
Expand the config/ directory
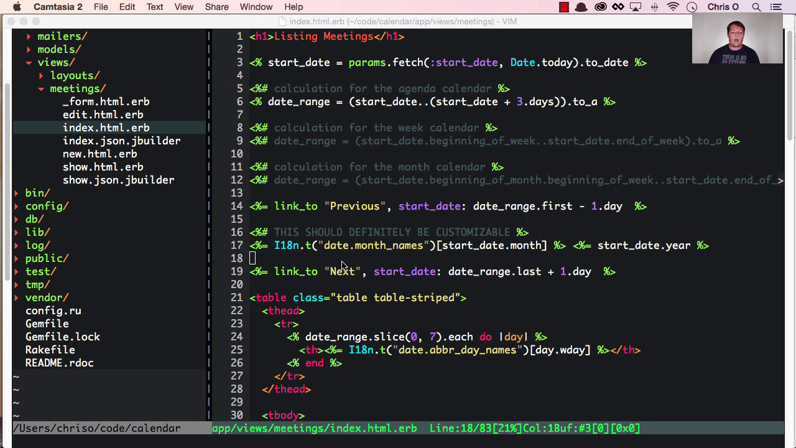pos(16,206)
